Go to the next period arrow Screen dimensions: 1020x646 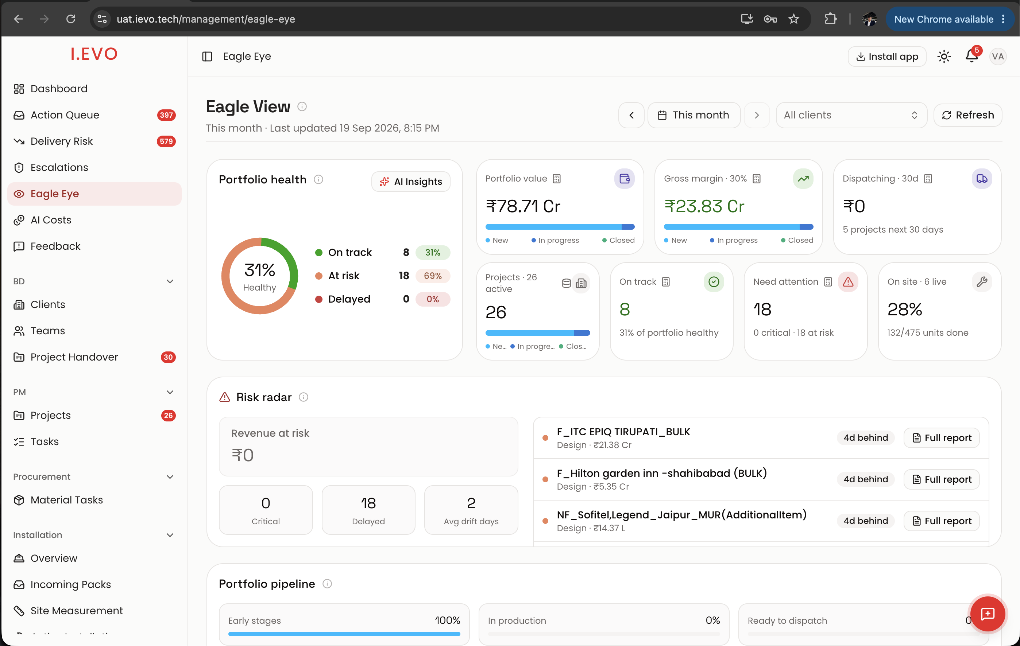[757, 115]
